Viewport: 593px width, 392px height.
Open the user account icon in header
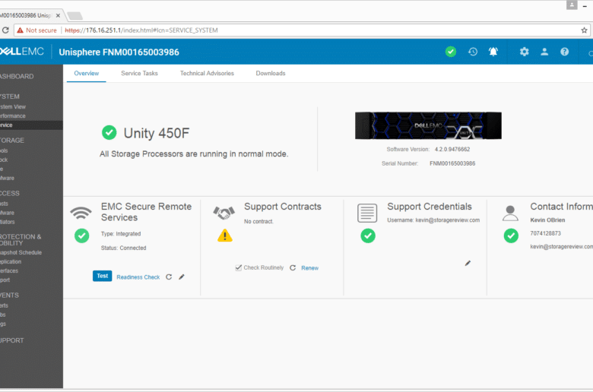(544, 52)
